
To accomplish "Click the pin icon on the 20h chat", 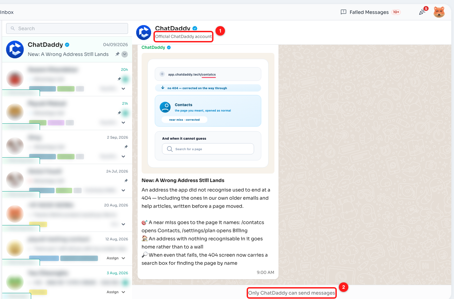I will tap(119, 79).
